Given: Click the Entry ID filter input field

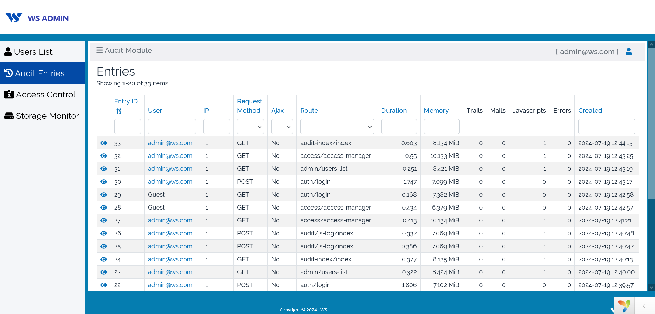Looking at the screenshot, I should [x=127, y=127].
